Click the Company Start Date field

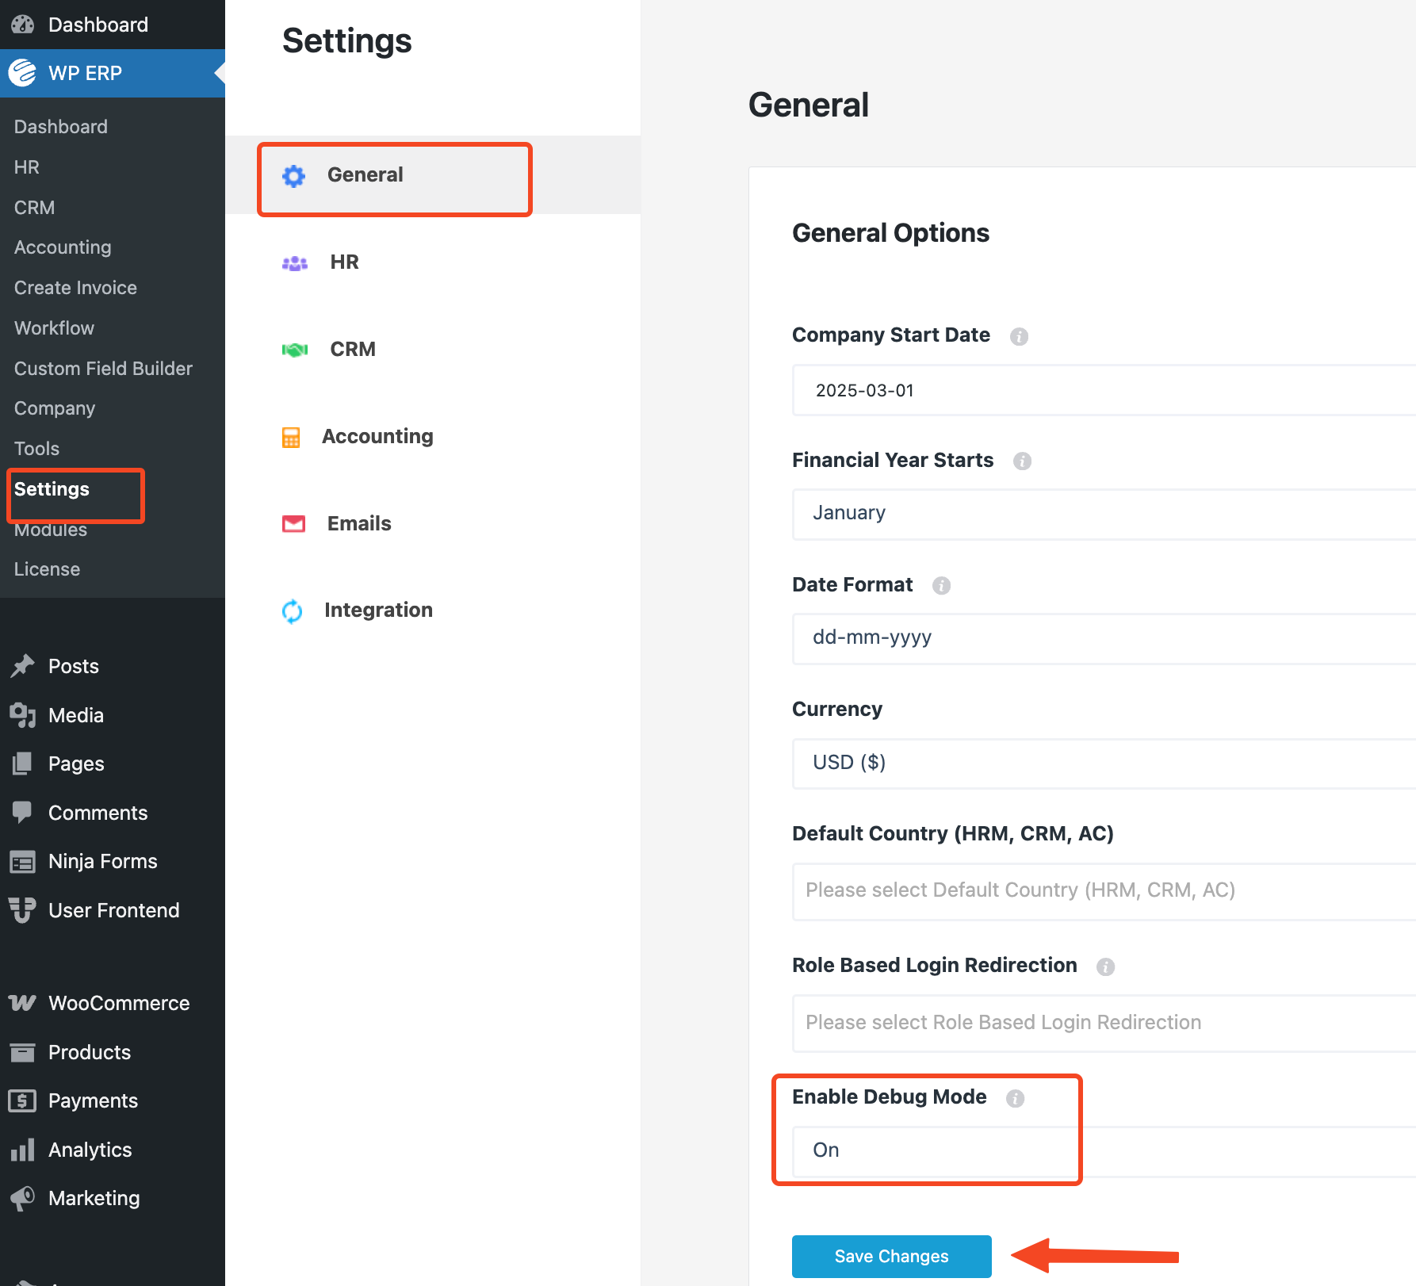(1102, 390)
